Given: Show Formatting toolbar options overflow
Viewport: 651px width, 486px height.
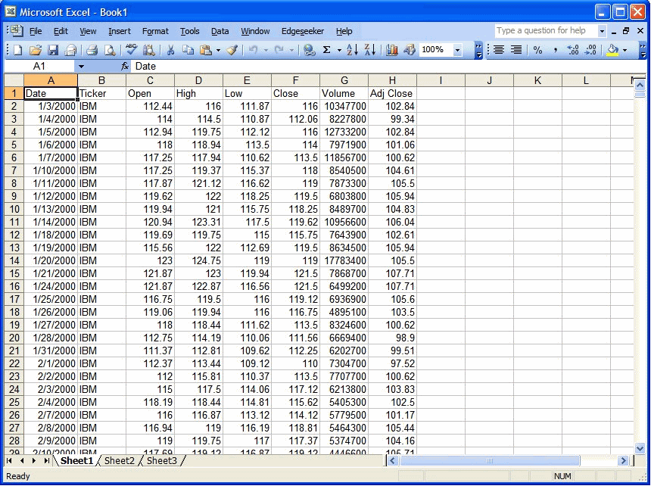Looking at the screenshot, I should pos(643,50).
